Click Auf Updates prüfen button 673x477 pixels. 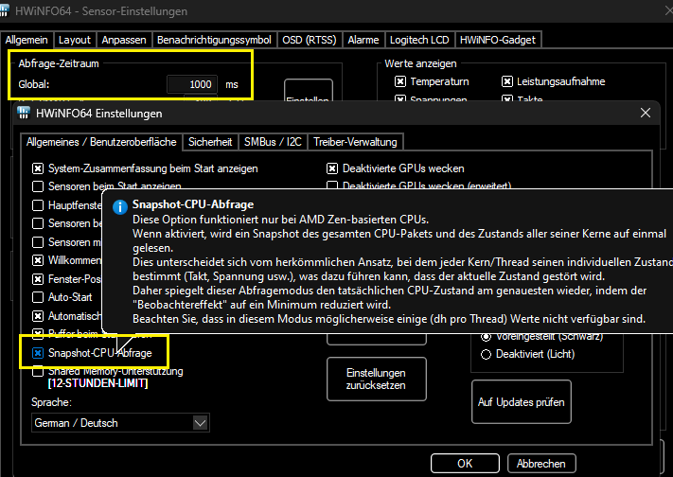tap(521, 402)
